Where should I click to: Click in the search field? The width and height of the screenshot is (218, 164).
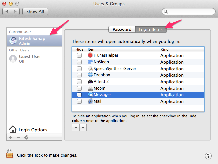click(189, 11)
